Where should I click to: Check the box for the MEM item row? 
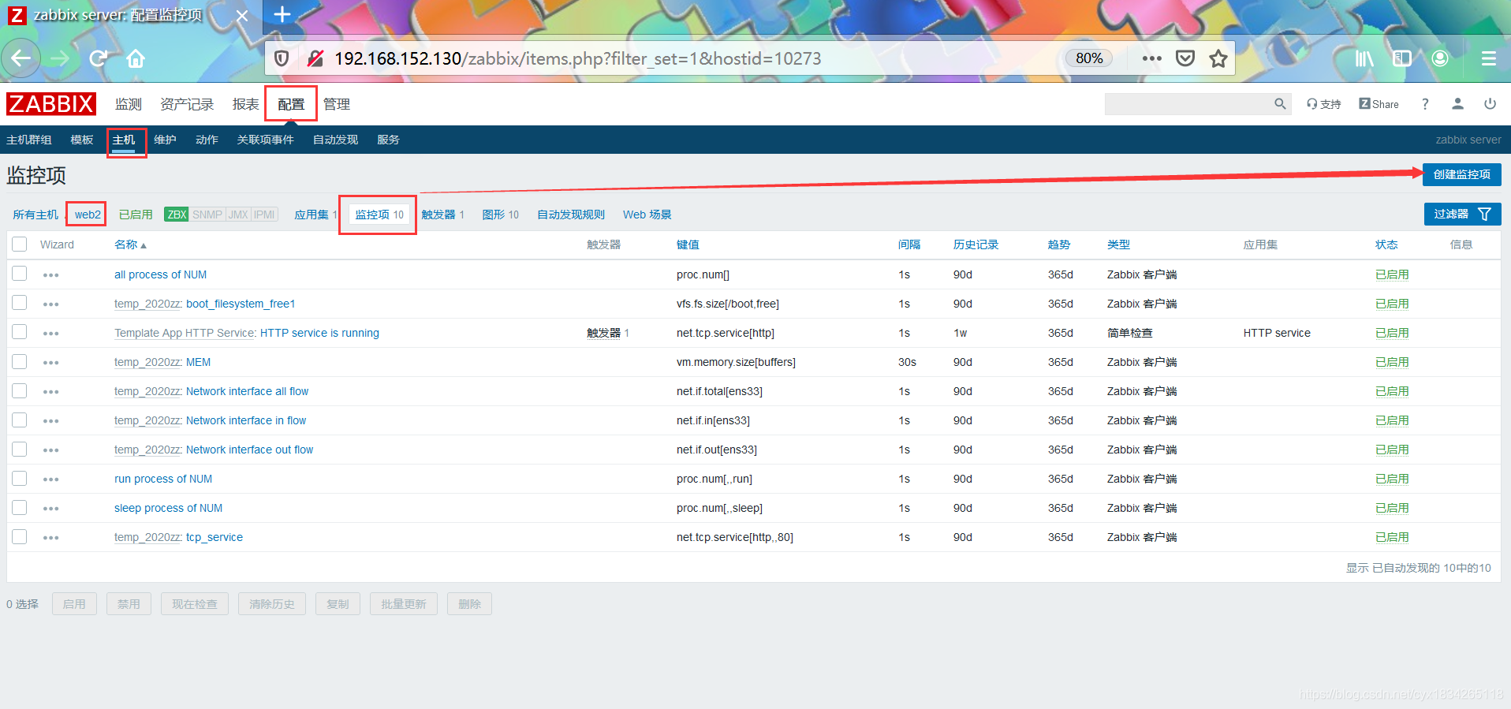click(x=20, y=361)
